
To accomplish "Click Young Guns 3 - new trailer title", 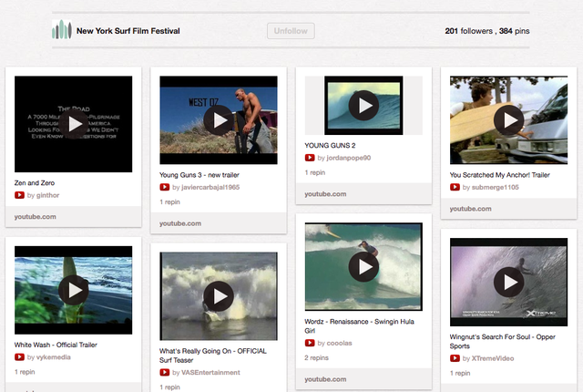I will (x=199, y=175).
